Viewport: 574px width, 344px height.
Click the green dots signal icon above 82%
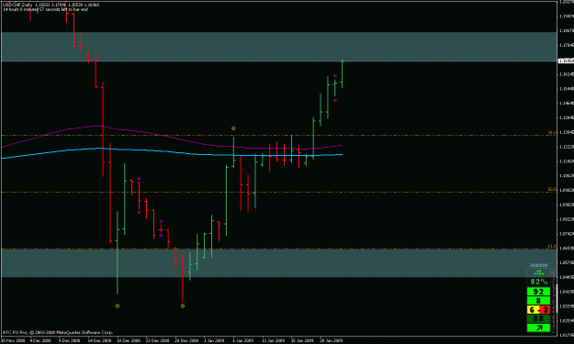[538, 272]
